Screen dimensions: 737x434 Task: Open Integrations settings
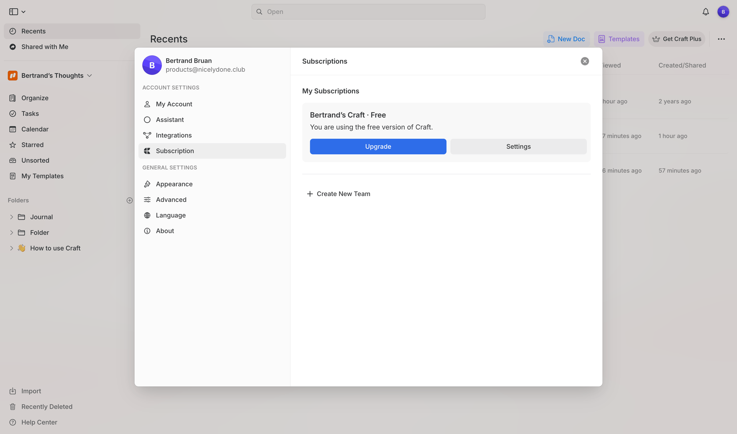click(212, 135)
